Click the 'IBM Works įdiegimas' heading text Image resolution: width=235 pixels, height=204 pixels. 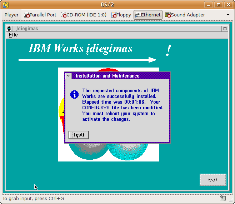80,49
